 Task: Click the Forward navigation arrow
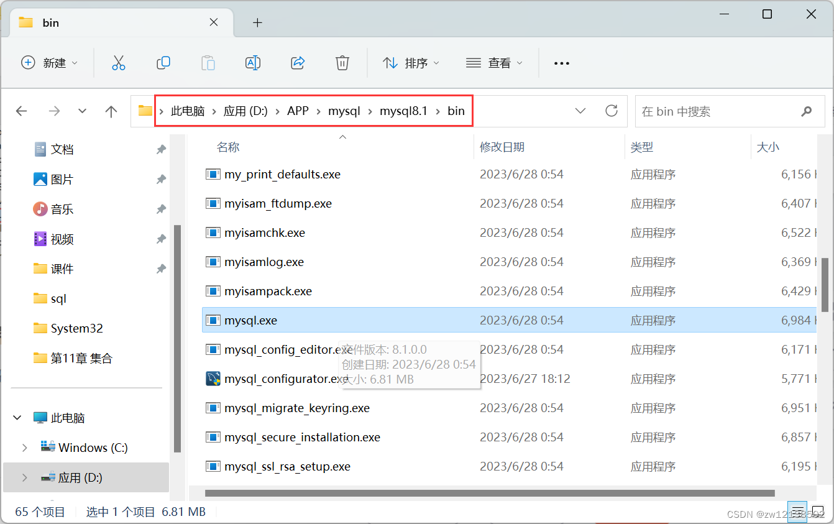click(x=54, y=111)
